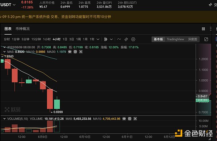Switch to TradingView chart mode
The image size is (217, 141).
[x=175, y=39]
